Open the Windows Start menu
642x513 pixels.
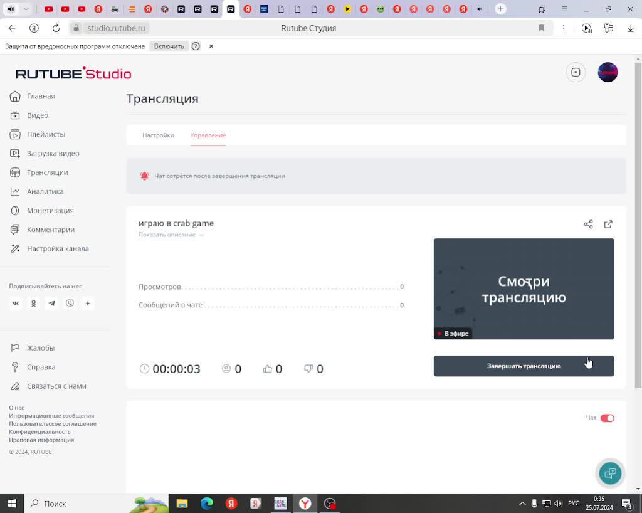click(x=12, y=503)
